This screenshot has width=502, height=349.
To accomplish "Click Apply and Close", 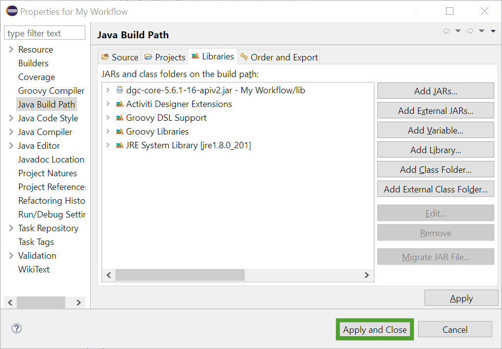I will point(375,329).
